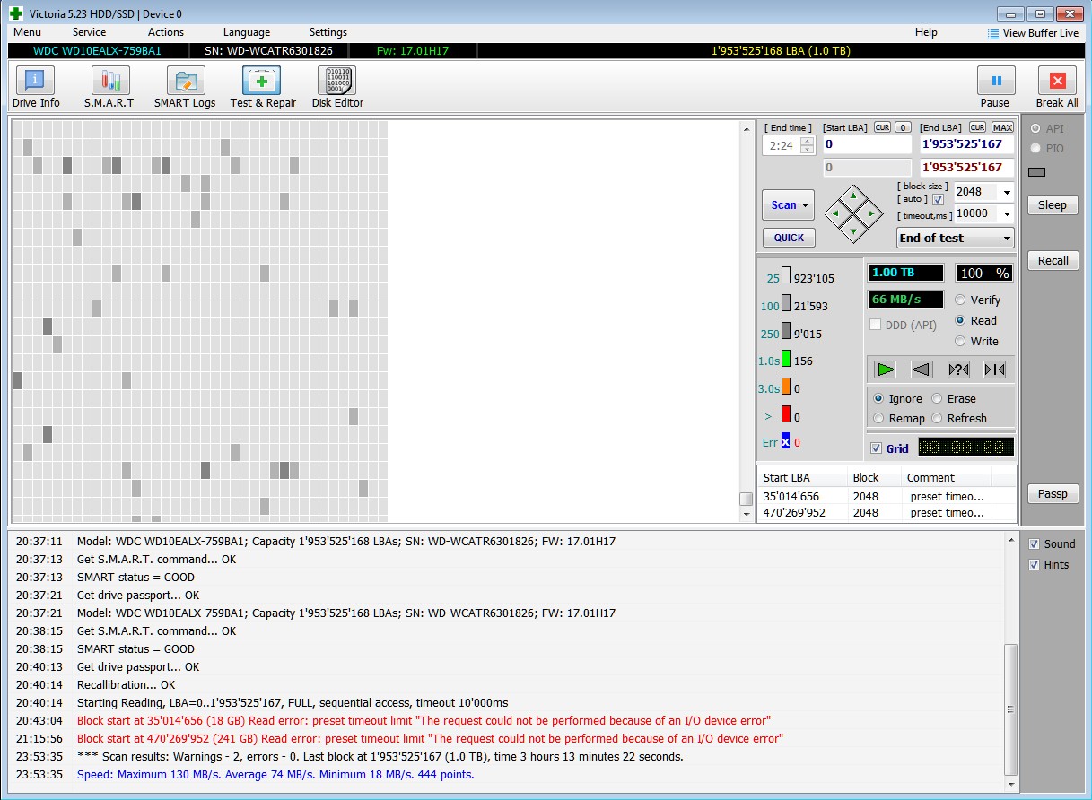Open block size 2048 dropdown
Image resolution: width=1092 pixels, height=800 pixels.
[1007, 192]
